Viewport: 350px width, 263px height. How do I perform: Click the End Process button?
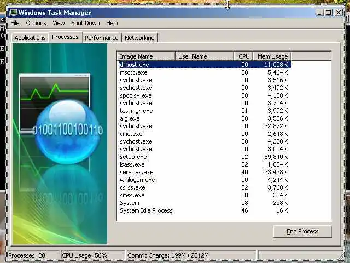coord(302,231)
